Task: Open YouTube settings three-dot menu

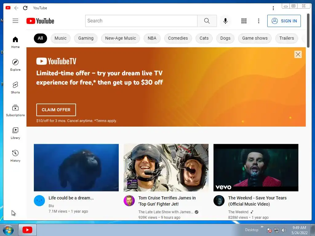Action: point(258,21)
